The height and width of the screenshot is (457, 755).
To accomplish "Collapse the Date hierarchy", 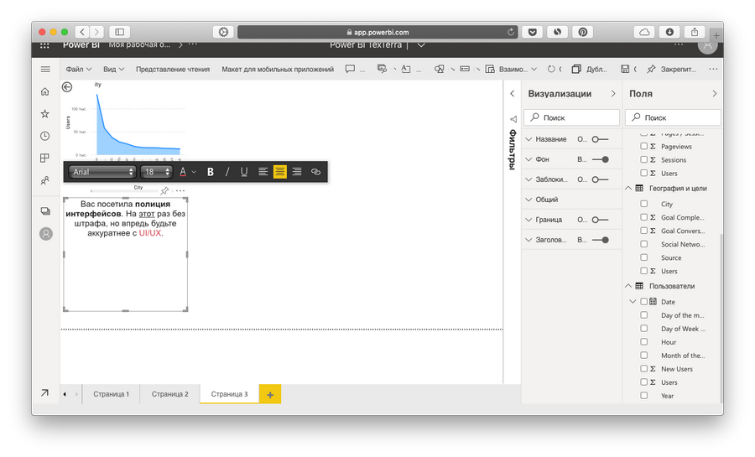I will click(633, 302).
